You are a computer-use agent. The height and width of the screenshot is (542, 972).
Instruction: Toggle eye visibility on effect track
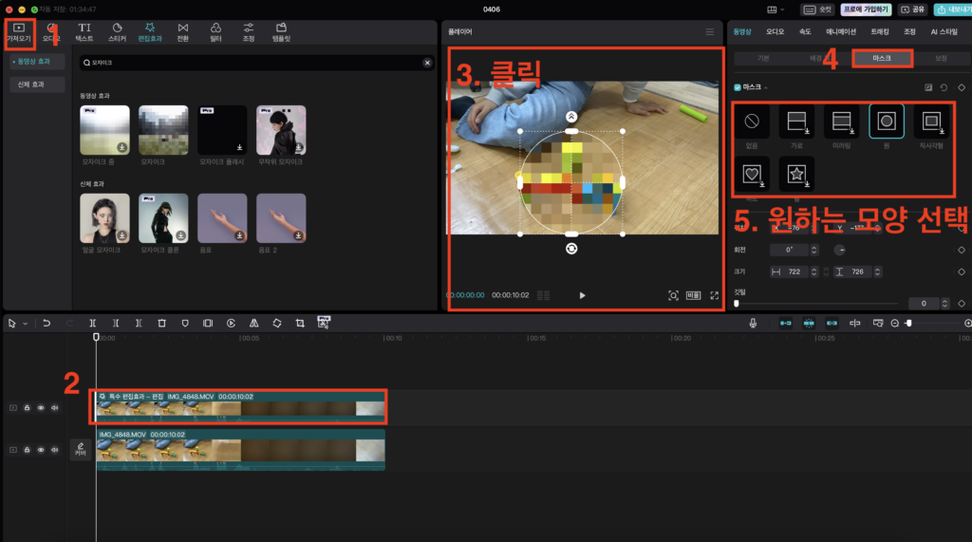tap(41, 407)
